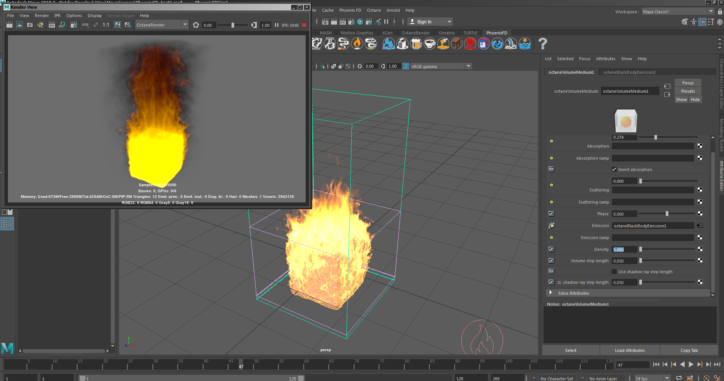
Task: Click the keep image icon in Render View
Action: (x=118, y=25)
